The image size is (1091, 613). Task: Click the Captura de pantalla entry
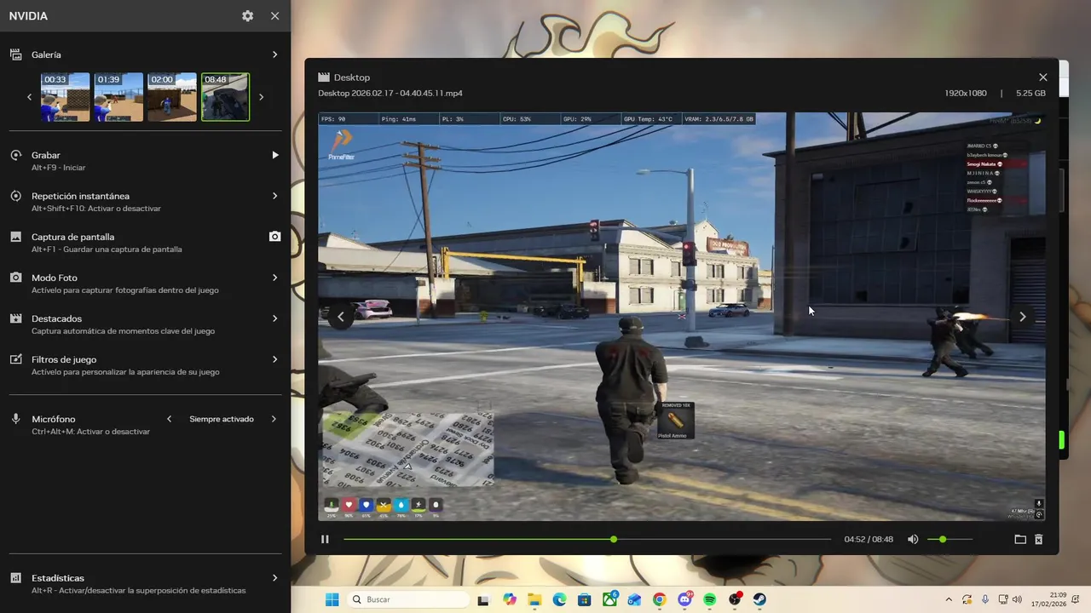pyautogui.click(x=145, y=243)
